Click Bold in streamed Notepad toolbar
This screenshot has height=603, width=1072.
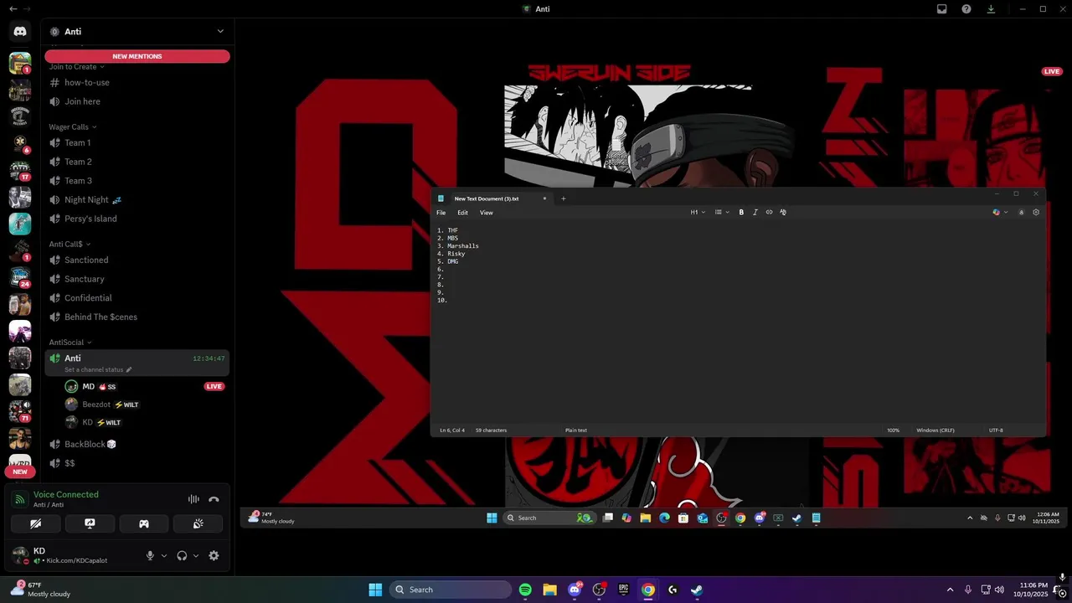pyautogui.click(x=741, y=212)
